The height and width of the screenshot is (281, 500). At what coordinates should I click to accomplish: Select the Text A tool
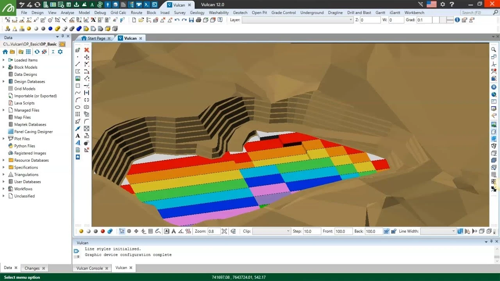click(x=78, y=135)
